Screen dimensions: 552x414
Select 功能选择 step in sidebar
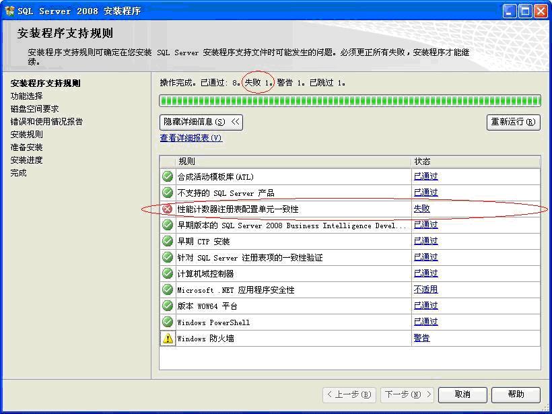pyautogui.click(x=26, y=96)
